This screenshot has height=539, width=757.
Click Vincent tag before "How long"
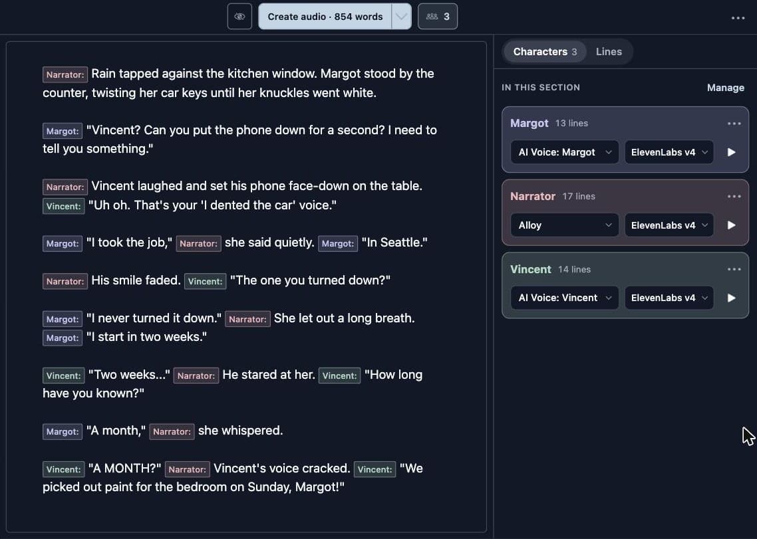[x=339, y=376]
